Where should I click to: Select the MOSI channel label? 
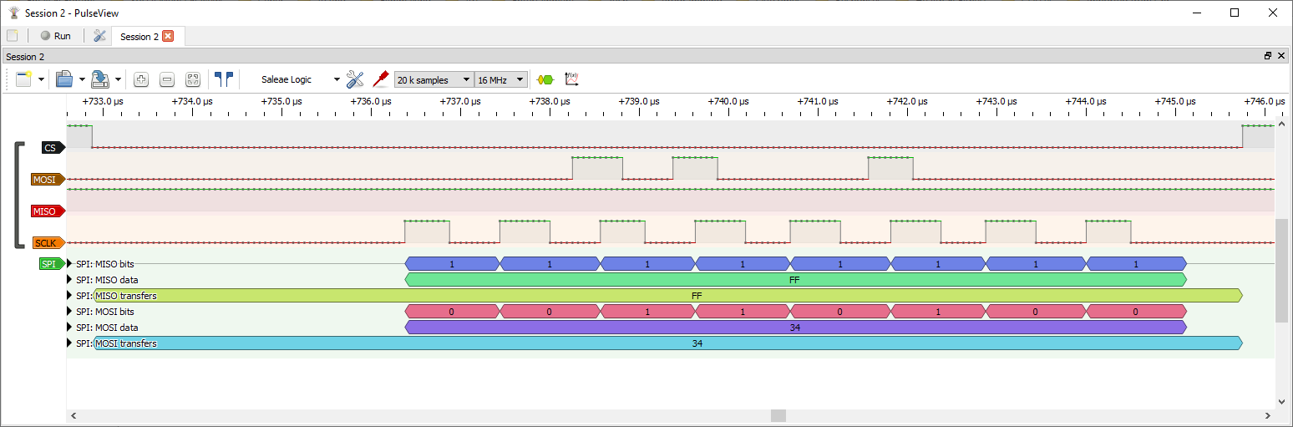pos(48,180)
